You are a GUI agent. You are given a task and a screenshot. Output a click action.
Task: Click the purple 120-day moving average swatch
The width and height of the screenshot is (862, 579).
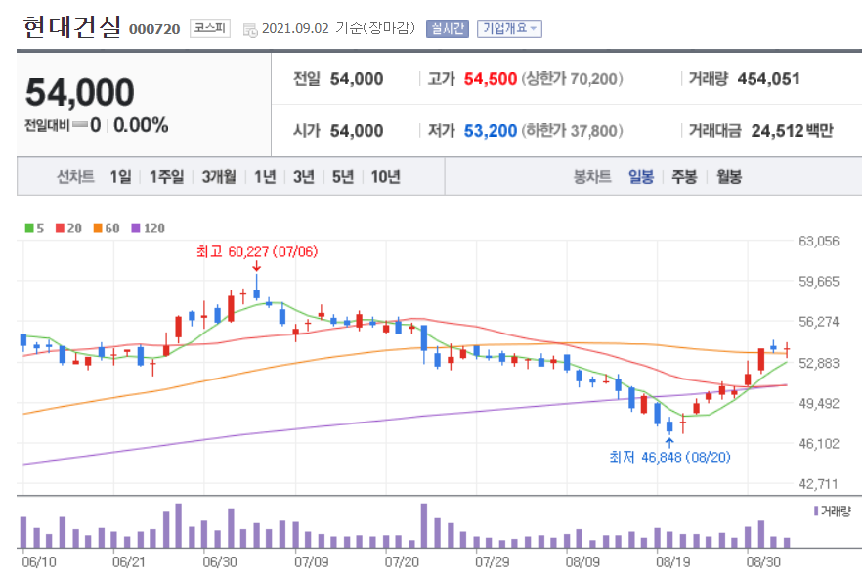tap(136, 228)
